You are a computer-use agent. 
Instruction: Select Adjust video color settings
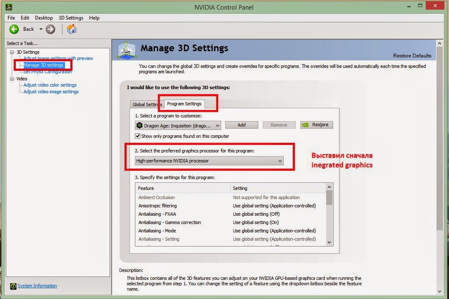pyautogui.click(x=50, y=85)
